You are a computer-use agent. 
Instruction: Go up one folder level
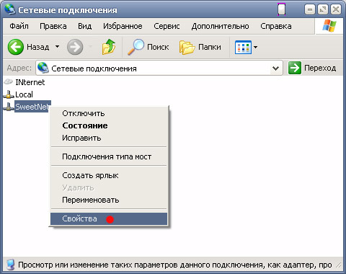pos(109,47)
